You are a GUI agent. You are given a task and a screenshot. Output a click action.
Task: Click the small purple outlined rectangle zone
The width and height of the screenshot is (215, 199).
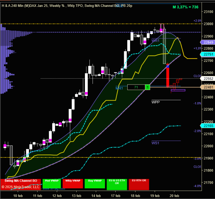[x=178, y=90]
